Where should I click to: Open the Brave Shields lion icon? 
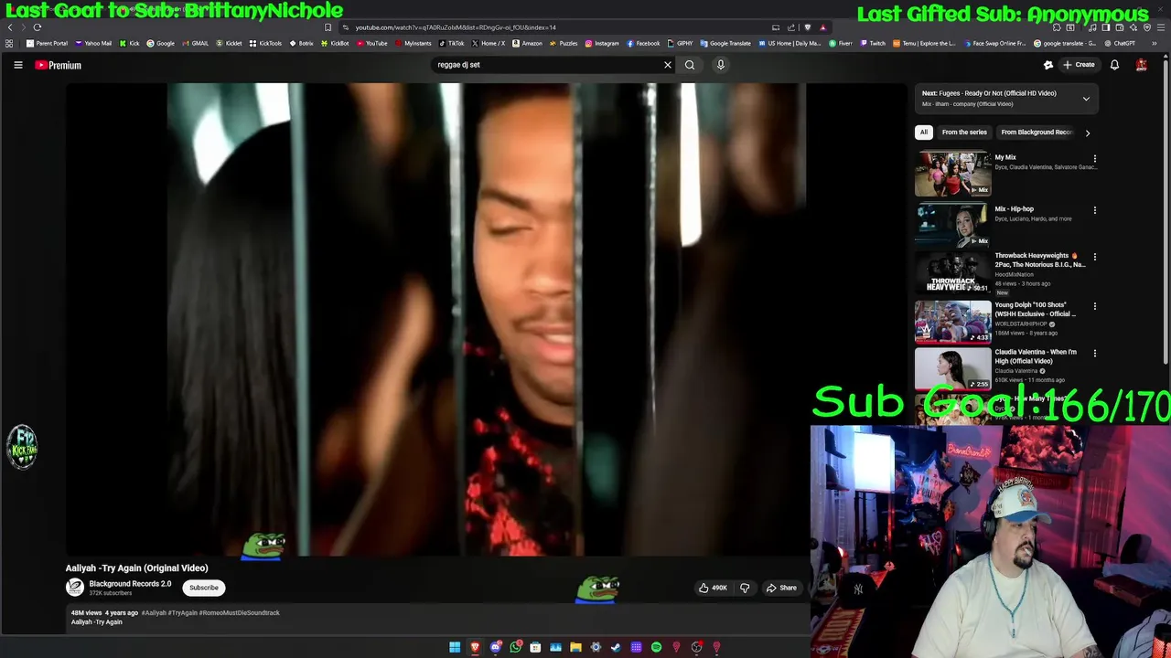pyautogui.click(x=807, y=27)
